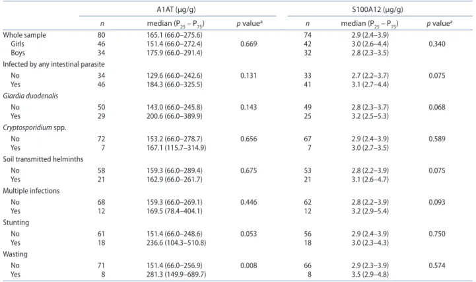Click the whole sample A1AT n '80'
Image resolution: width=476 pixels, height=282 pixels.
point(102,35)
